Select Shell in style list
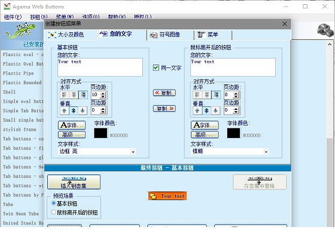 coord(9,92)
